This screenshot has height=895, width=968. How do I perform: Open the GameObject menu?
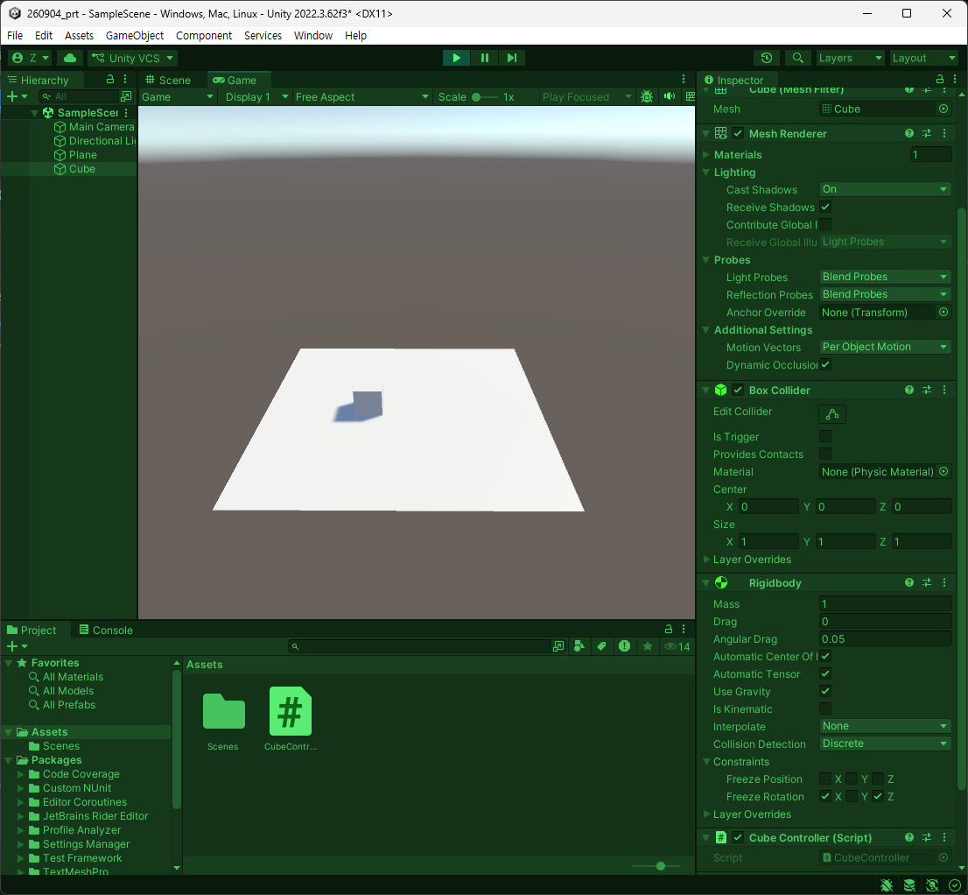(135, 35)
